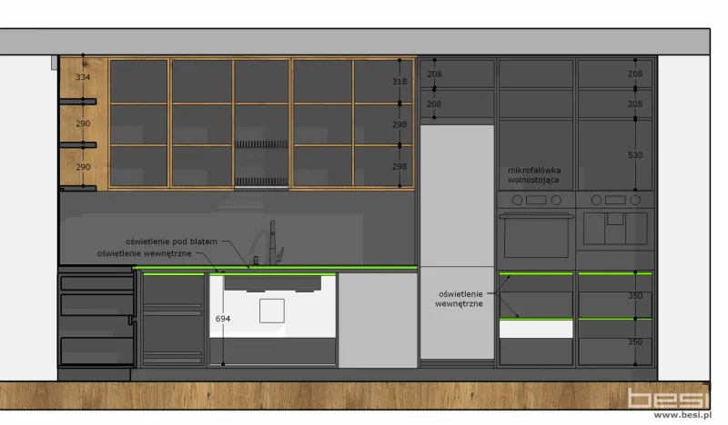Select the 530 dimension in the tall cabinet
The width and height of the screenshot is (728, 425).
coord(635,154)
